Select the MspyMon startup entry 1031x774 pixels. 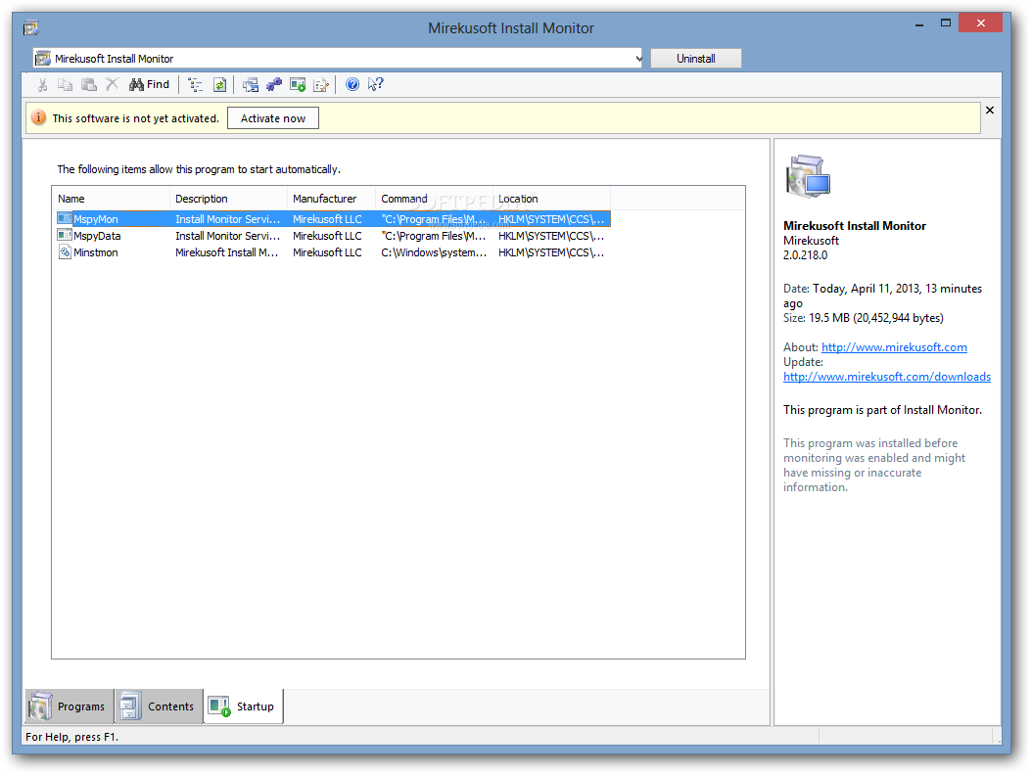(x=333, y=219)
